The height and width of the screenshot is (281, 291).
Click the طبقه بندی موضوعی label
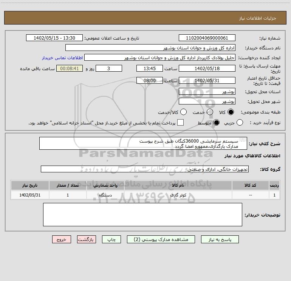coord(260,112)
